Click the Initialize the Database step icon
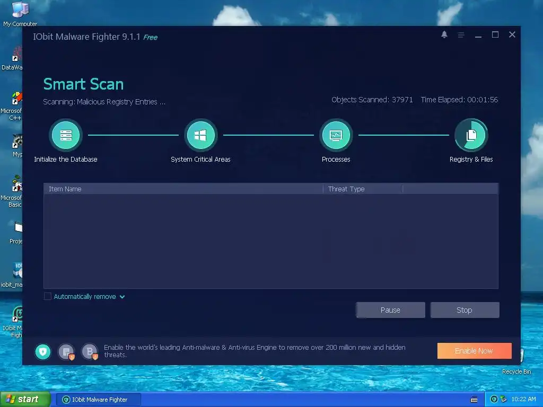The height and width of the screenshot is (407, 543). point(66,135)
